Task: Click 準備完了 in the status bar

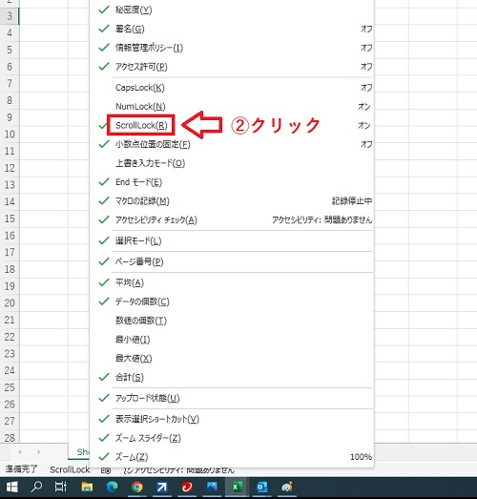Action: 21,469
